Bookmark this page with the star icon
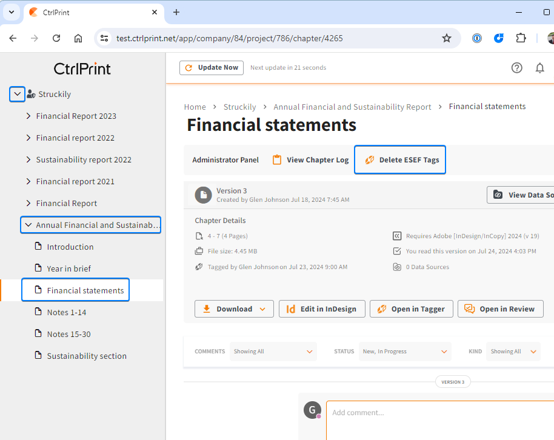The image size is (554, 440). [x=447, y=38]
